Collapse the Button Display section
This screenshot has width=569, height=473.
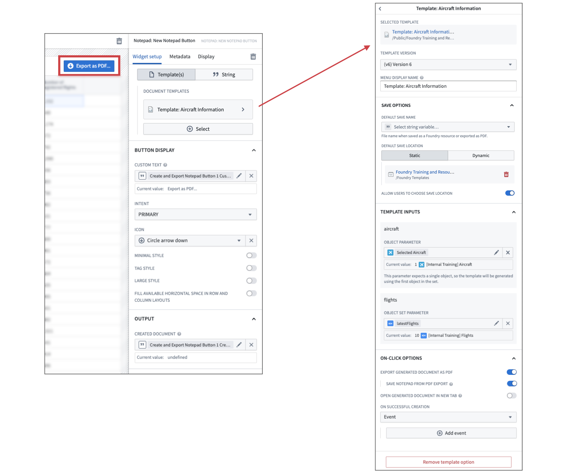(x=254, y=150)
